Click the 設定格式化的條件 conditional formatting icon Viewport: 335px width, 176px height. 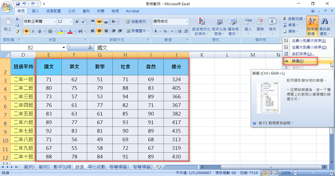(200, 24)
